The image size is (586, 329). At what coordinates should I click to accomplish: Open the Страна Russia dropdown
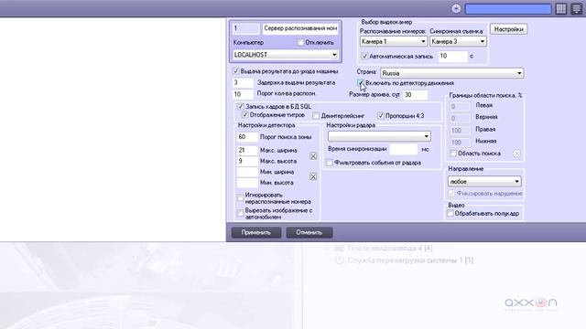[x=451, y=73]
